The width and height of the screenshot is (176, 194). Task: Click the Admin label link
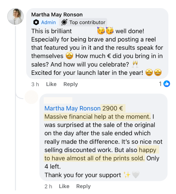pos(48,22)
